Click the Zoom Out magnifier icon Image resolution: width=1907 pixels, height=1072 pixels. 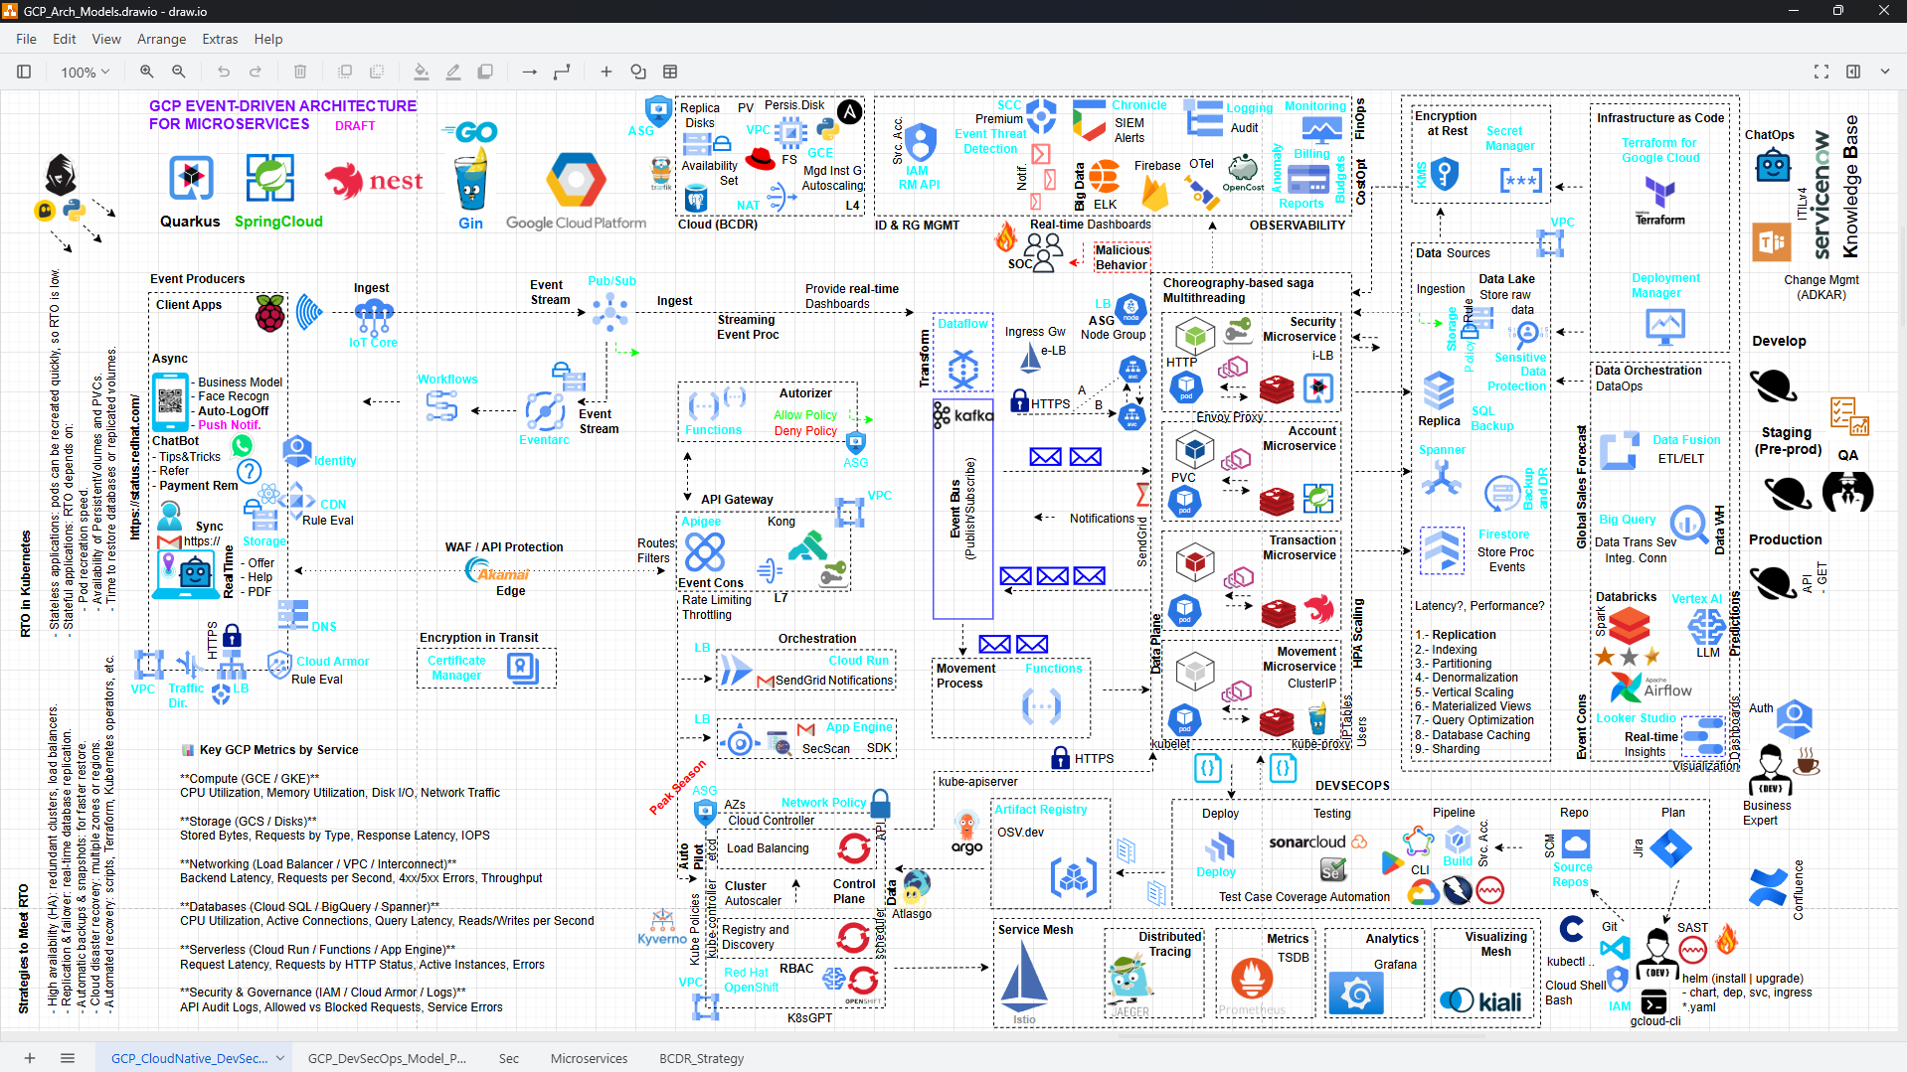coord(179,72)
